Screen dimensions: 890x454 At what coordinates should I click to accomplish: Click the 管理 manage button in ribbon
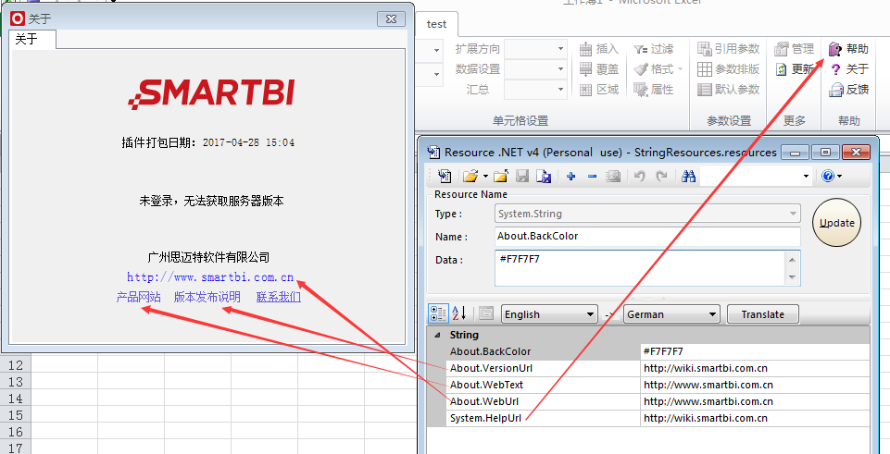(x=794, y=49)
